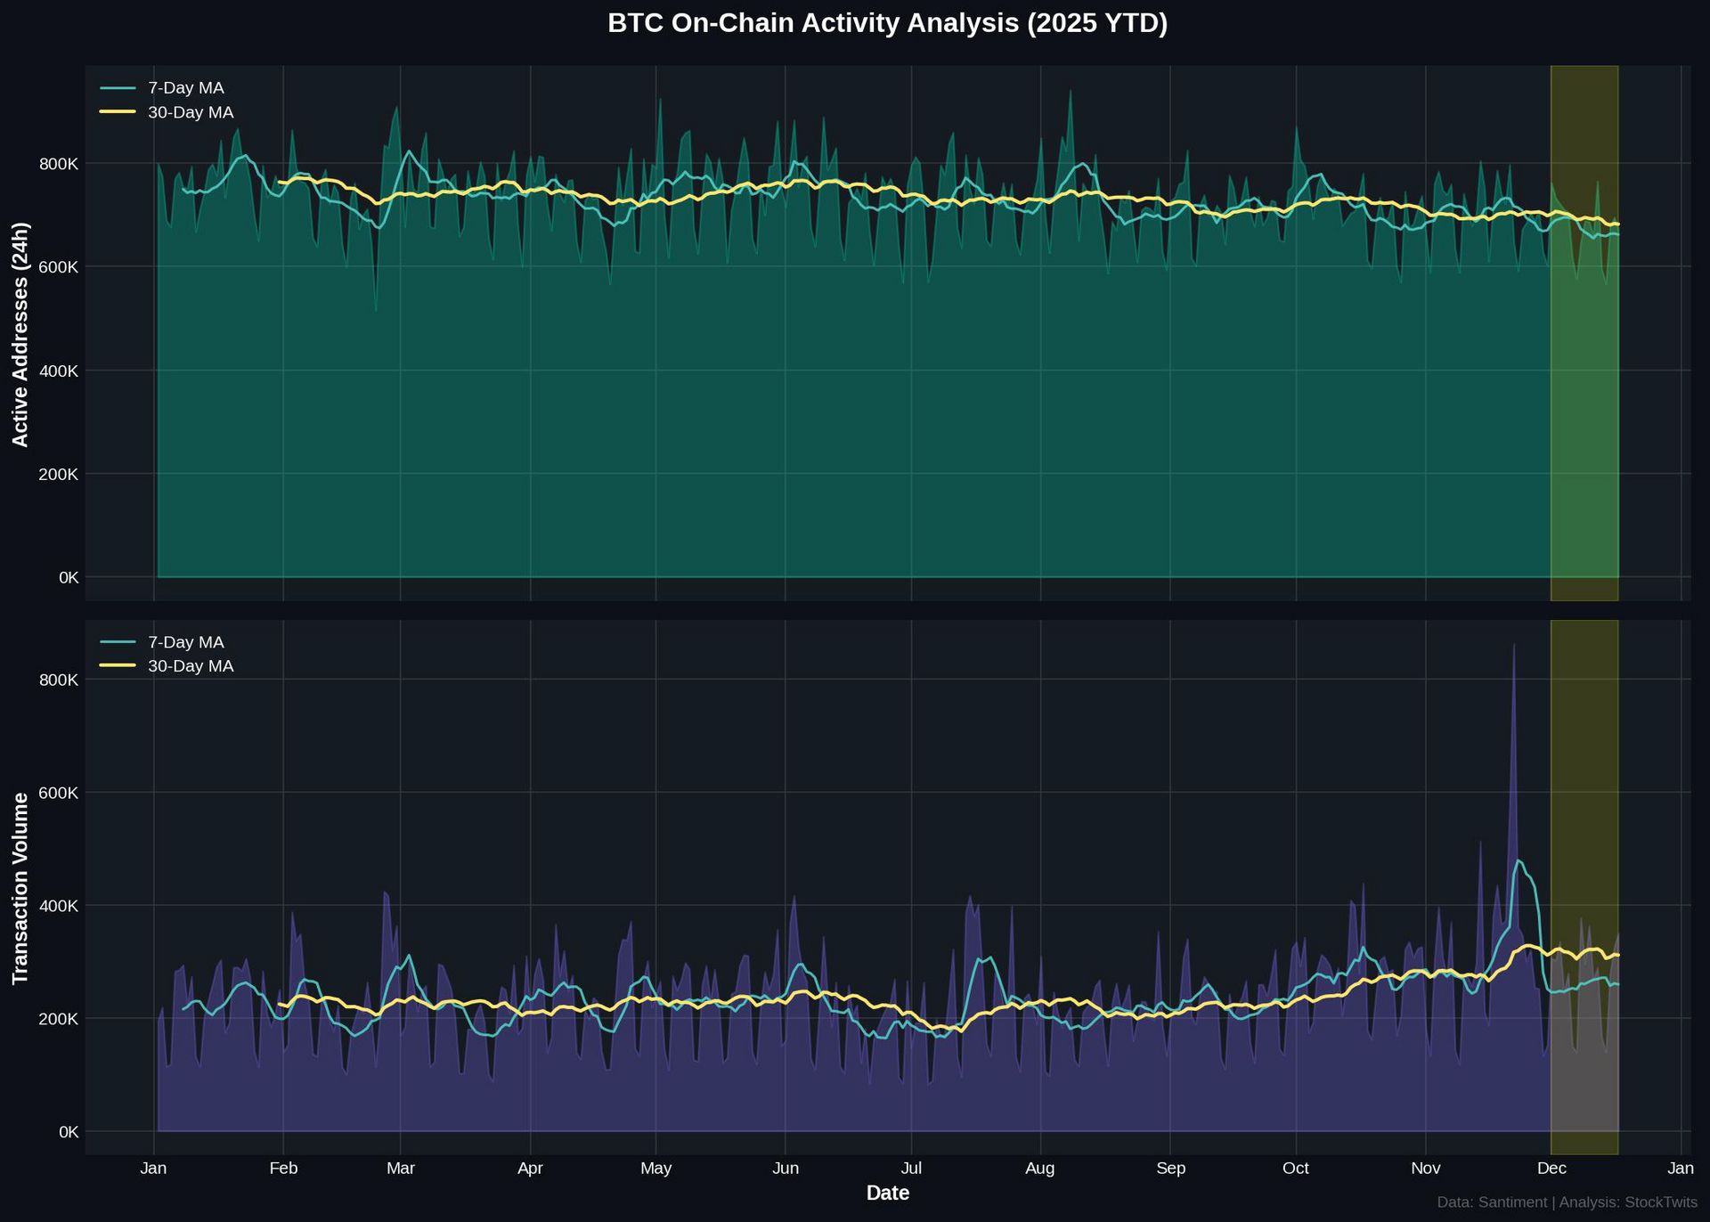1710x1222 pixels.
Task: Click the Oct tick label on the x-axis
Action: (x=1295, y=1169)
